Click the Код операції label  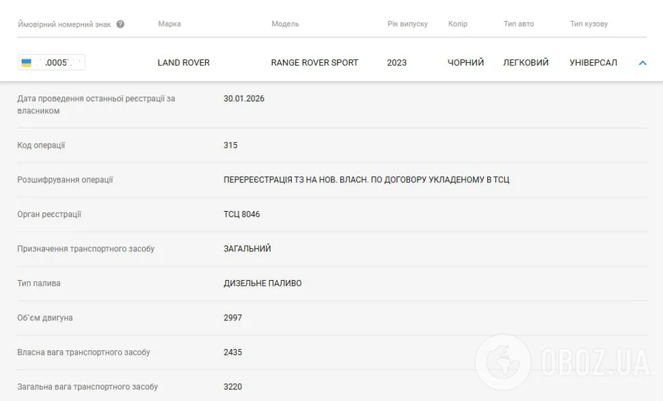pos(41,145)
